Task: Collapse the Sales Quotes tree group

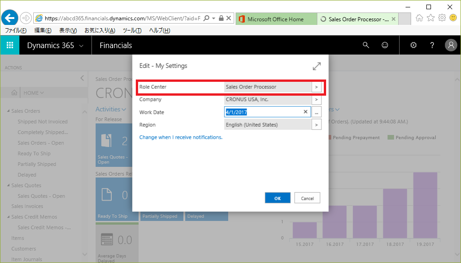Action: coord(8,185)
